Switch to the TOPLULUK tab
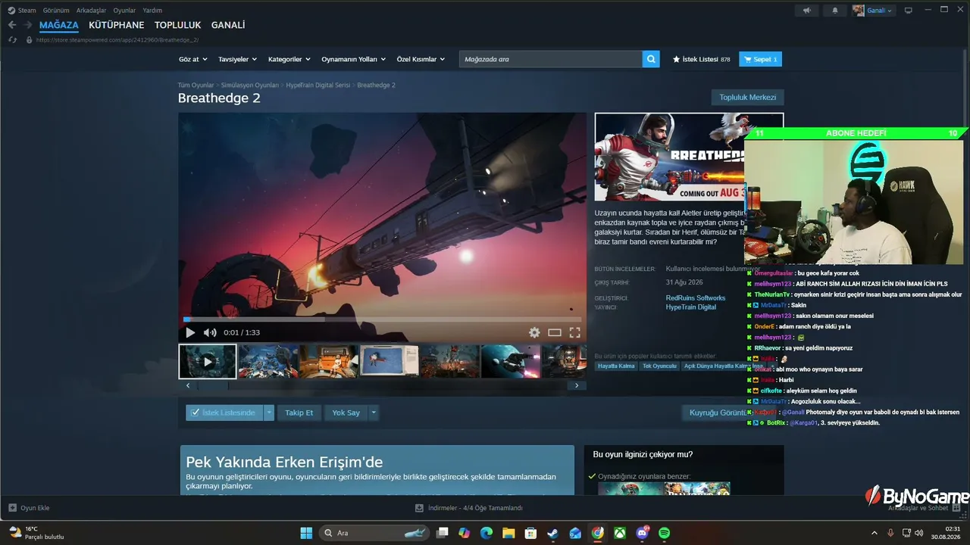Image resolution: width=970 pixels, height=545 pixels. pyautogui.click(x=178, y=25)
